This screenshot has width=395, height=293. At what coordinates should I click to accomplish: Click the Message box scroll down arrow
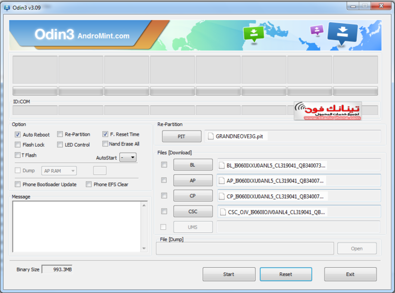pos(144,248)
